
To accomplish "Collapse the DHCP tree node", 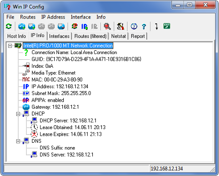I will tap(18, 114).
